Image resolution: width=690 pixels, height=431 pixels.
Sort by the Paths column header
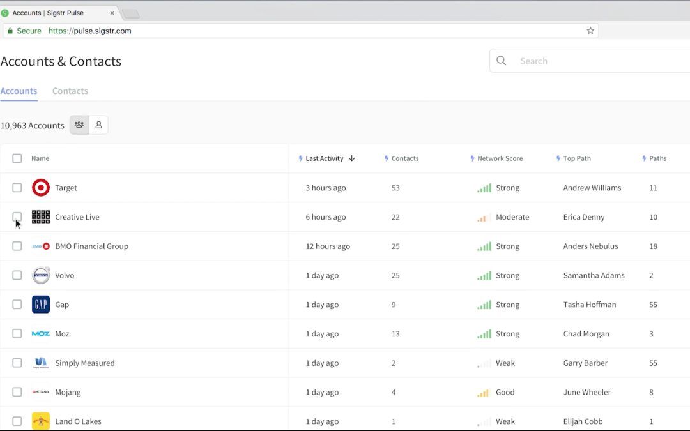point(657,158)
